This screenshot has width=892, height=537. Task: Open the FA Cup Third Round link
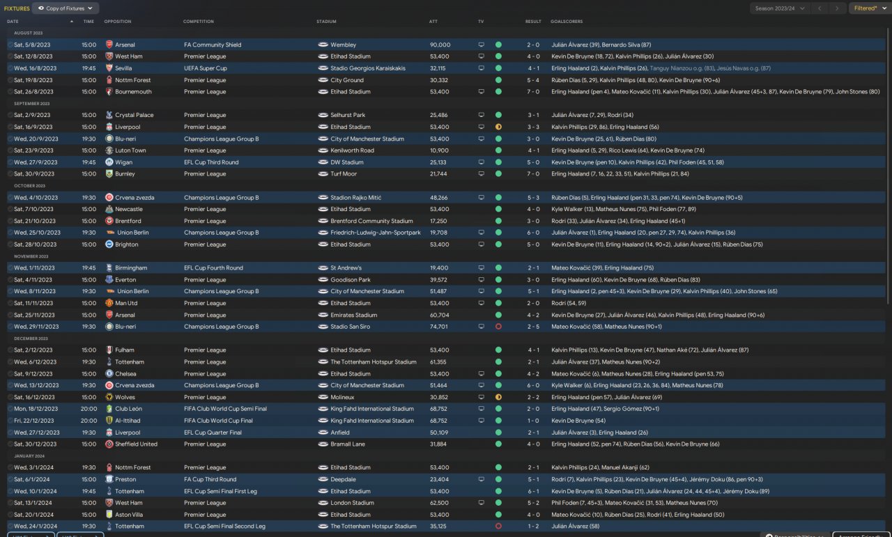coord(210,479)
